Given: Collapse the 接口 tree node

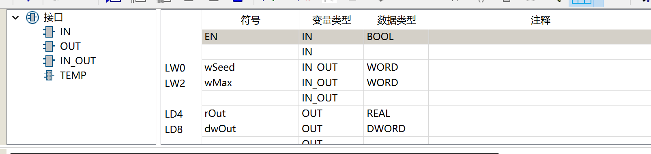Looking at the screenshot, I should coord(15,18).
